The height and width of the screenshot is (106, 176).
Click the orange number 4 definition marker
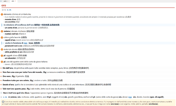[2, 49]
